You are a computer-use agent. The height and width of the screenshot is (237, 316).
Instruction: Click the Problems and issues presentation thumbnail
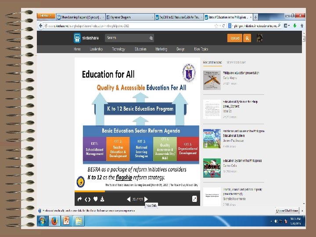[212, 139]
